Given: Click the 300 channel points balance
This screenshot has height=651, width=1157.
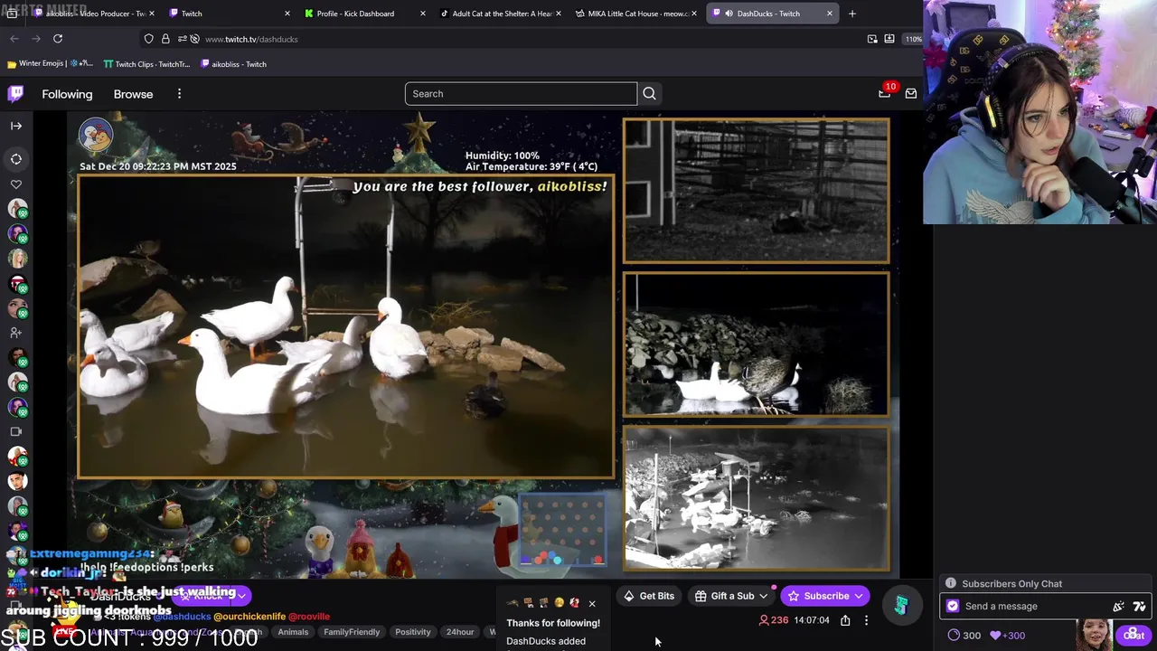Looking at the screenshot, I should [x=964, y=636].
